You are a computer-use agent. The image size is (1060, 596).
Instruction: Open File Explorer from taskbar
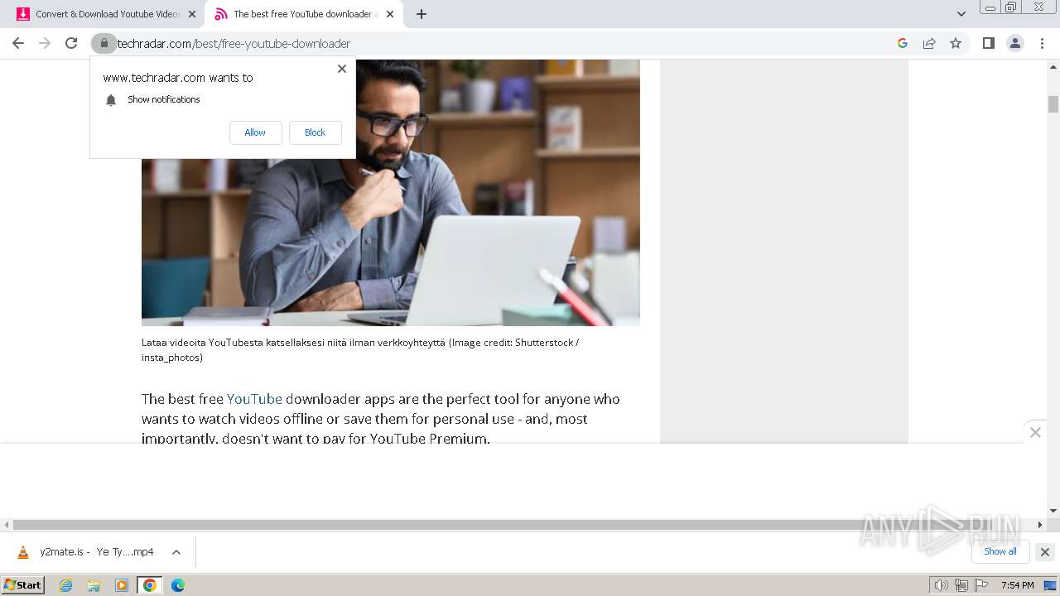point(94,585)
